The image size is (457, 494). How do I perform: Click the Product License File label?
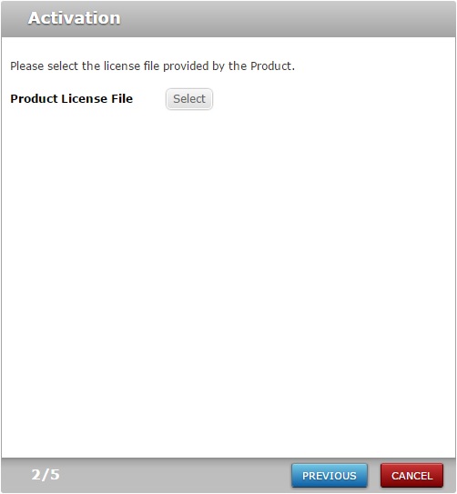(72, 99)
